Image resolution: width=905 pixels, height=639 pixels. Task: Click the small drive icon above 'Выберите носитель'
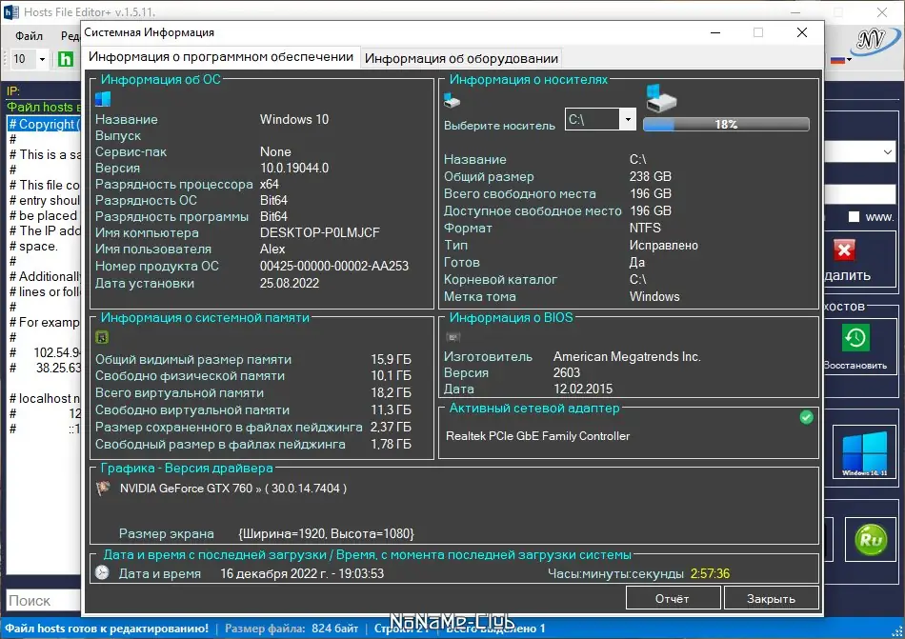click(452, 101)
